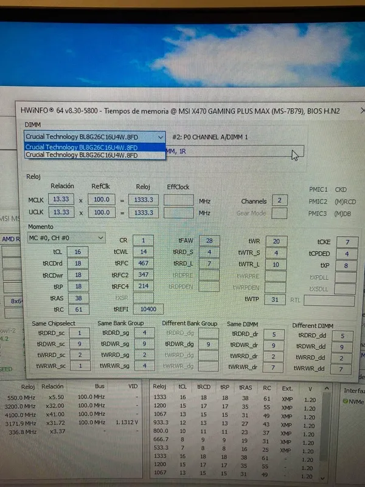Click the MCLK ratio field showing 13.33
The image size is (365, 487).
[x=61, y=199]
